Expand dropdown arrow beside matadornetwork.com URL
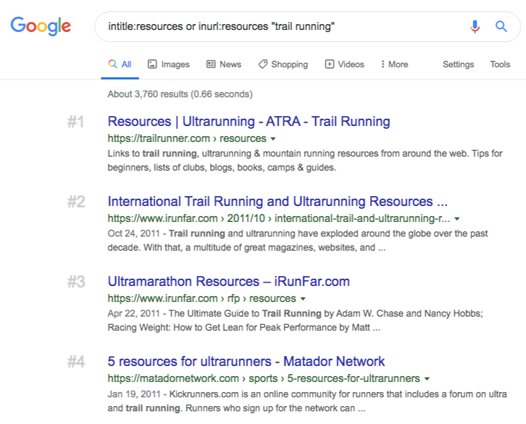Screen dimensions: 526x424 (427, 379)
